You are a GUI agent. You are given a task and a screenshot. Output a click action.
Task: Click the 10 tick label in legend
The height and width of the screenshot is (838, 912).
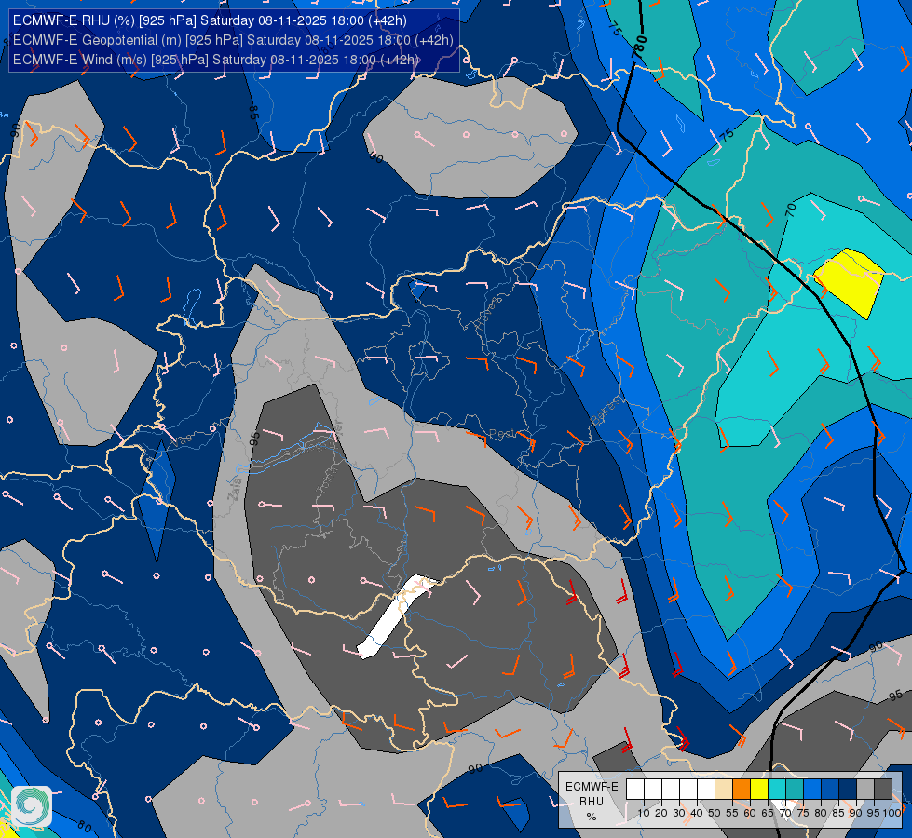point(644,813)
